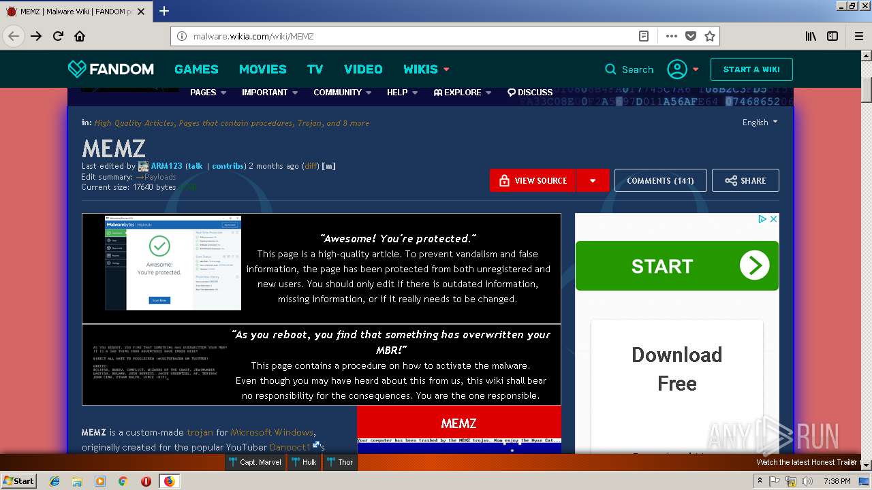
Task: Open FANDOM Search
Action: click(629, 69)
